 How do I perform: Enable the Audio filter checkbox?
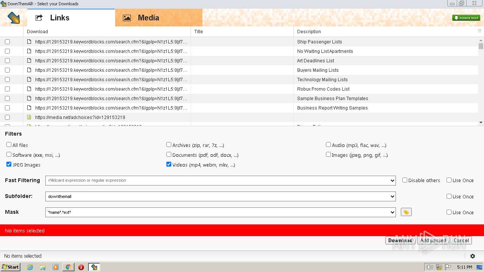point(328,145)
